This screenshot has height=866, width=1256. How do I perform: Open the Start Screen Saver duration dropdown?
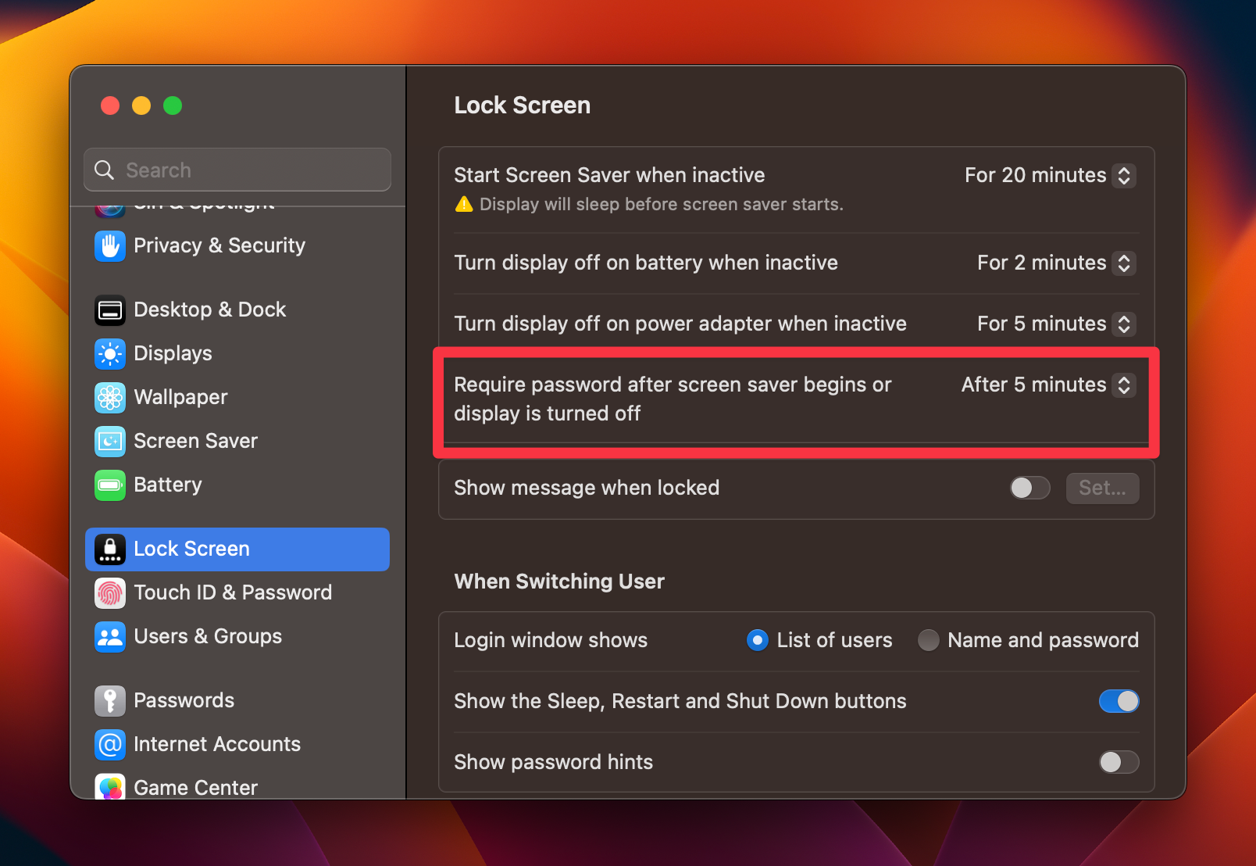[x=1124, y=176]
